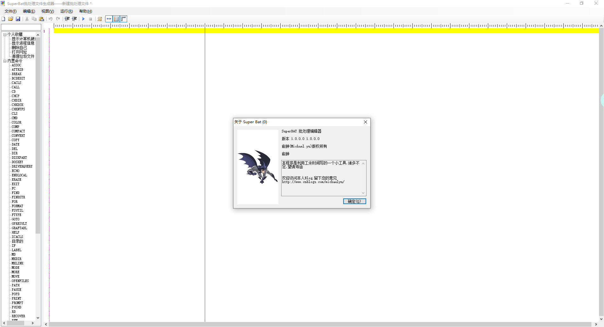
Task: Redo the last undone edit
Action: pos(58,19)
